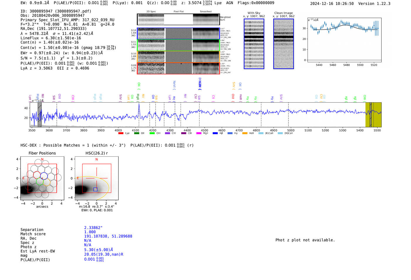
Task: Open the With Sky cutout image
Action: tap(254, 44)
